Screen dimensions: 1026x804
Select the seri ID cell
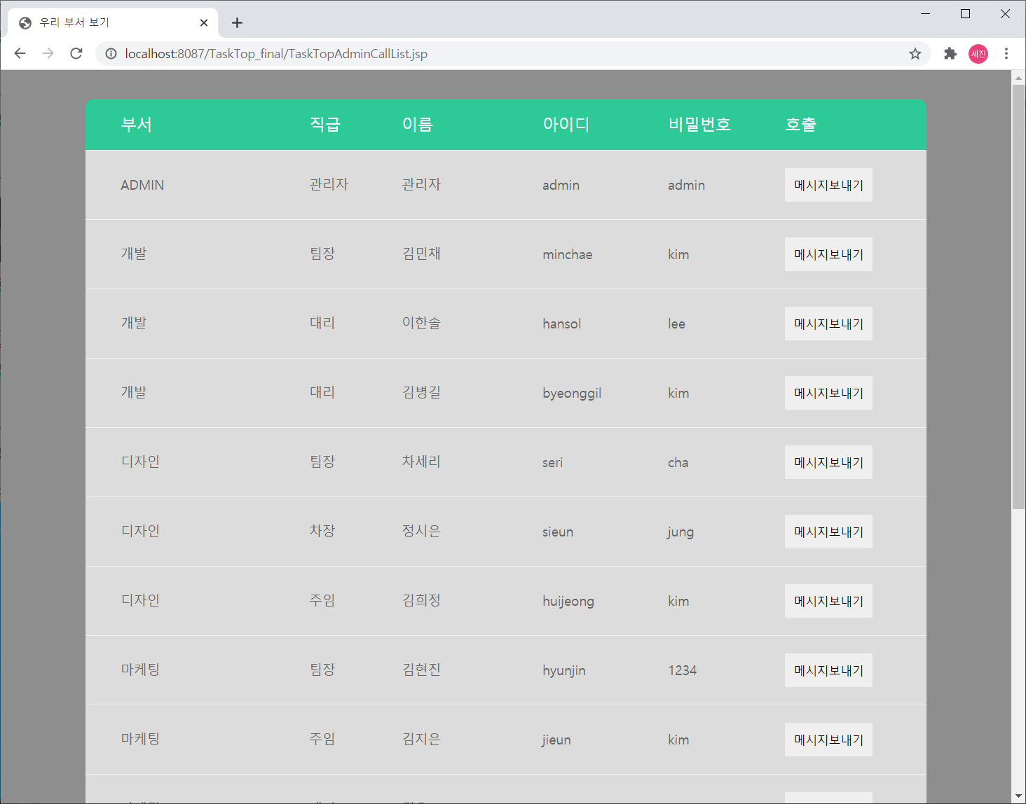[552, 462]
